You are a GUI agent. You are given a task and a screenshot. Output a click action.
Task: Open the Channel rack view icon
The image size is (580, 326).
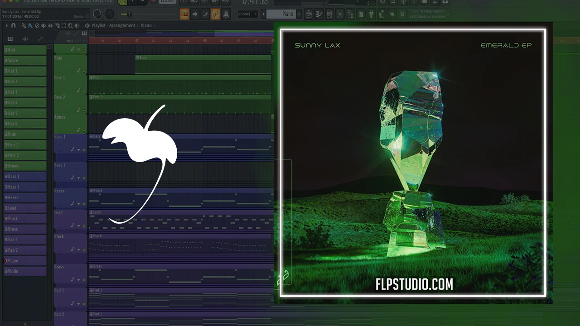[329, 14]
